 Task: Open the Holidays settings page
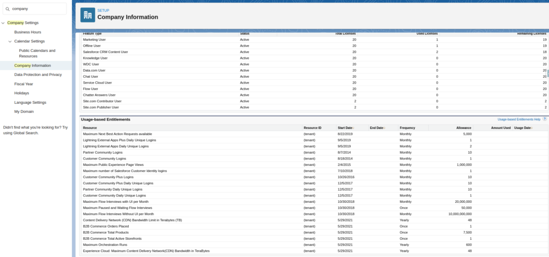point(21,93)
